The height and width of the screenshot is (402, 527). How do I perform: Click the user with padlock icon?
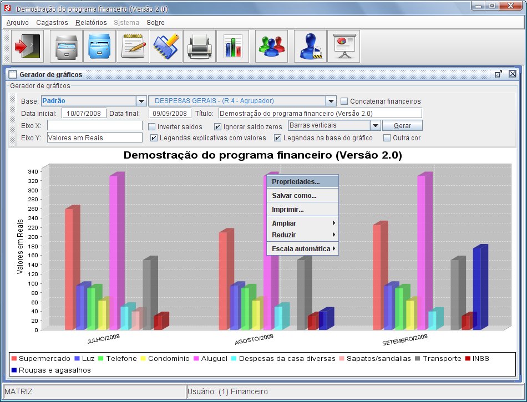(310, 47)
